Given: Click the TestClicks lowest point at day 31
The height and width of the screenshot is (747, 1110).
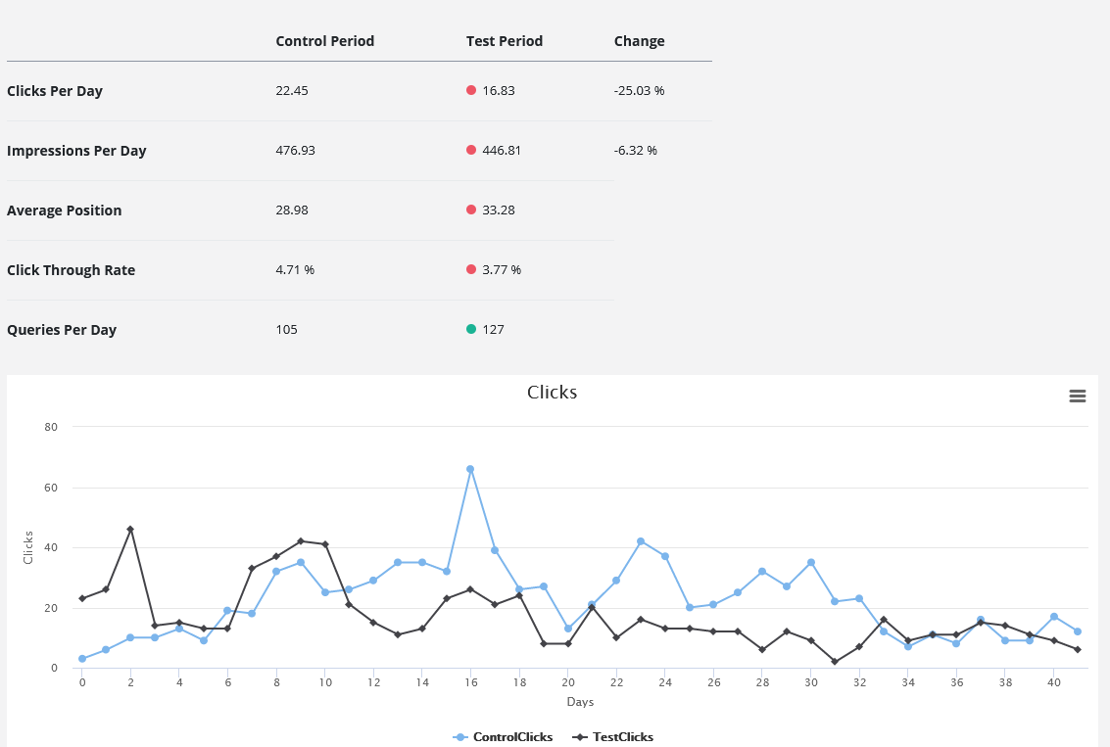Looking at the screenshot, I should [835, 662].
